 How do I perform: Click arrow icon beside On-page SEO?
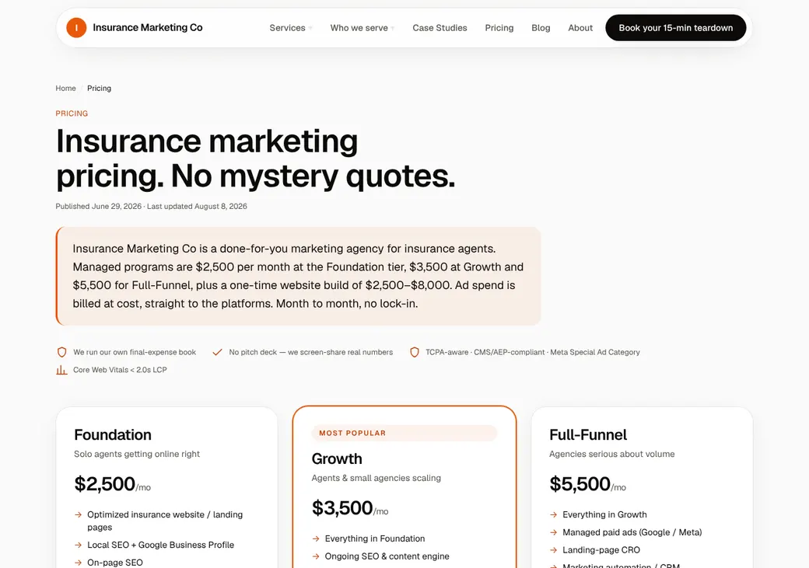coord(79,563)
